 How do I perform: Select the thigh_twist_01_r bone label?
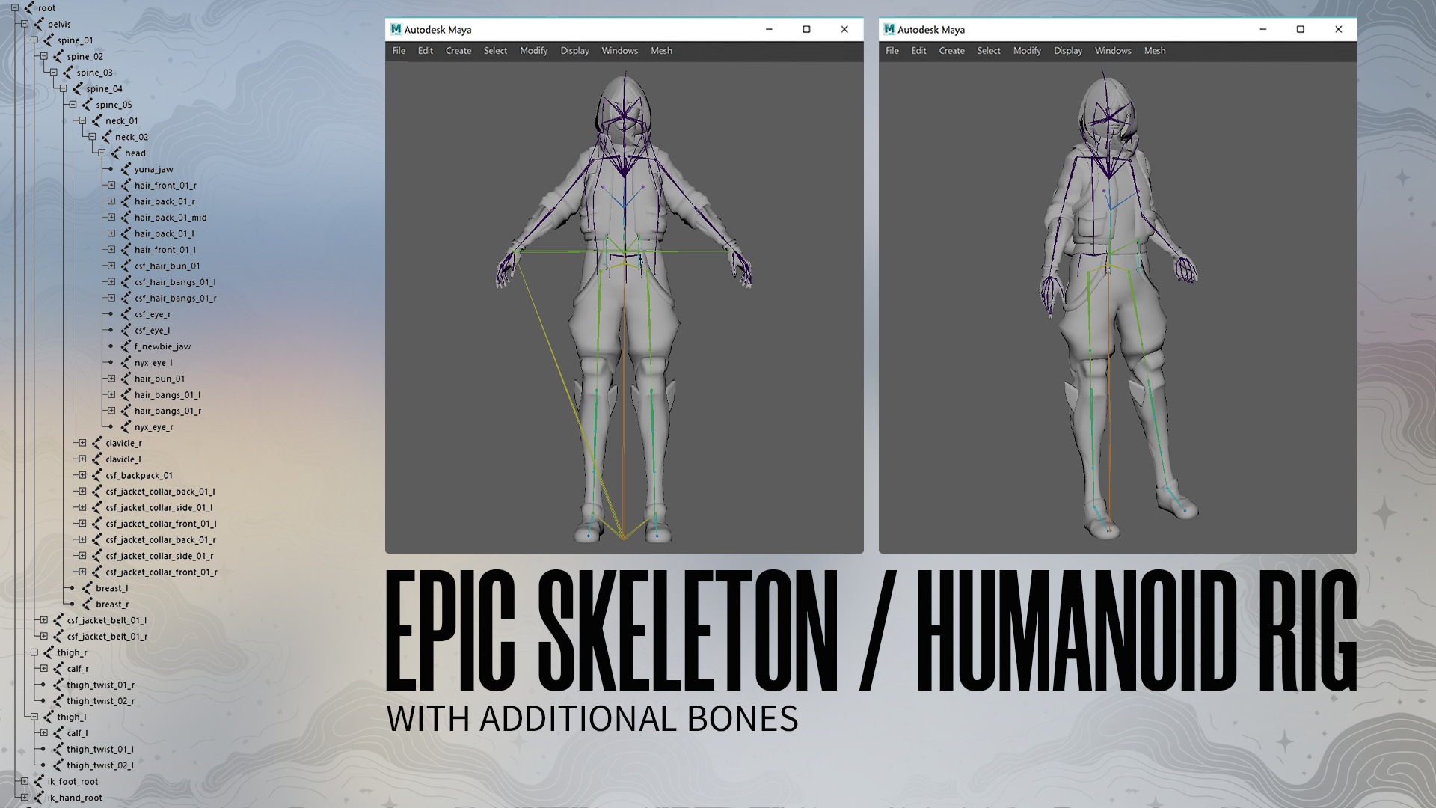[x=100, y=685]
